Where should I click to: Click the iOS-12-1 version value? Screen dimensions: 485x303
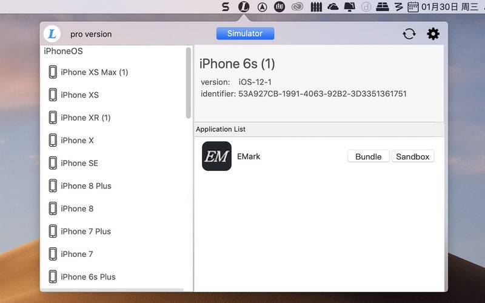[255, 82]
